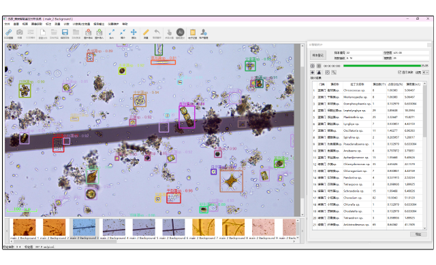
Task: Click the zoom in expand-arrows icon
Action: pyautogui.click(x=112, y=33)
